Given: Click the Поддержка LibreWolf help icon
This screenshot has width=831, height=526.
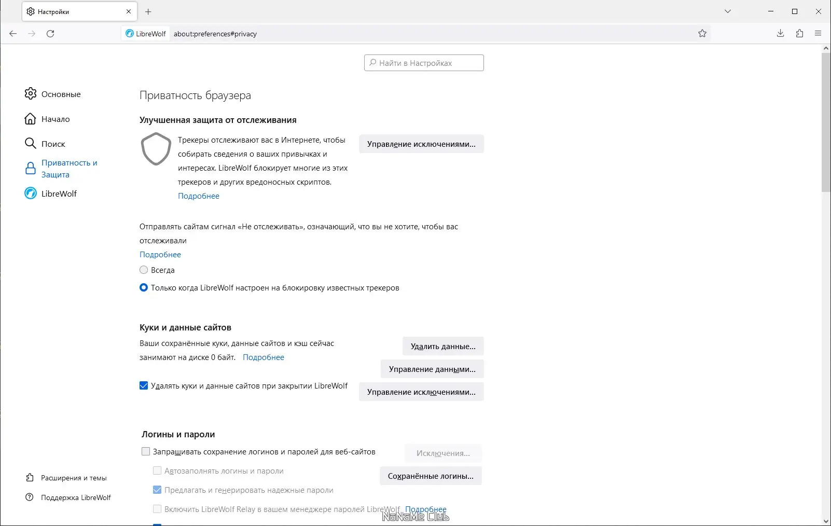Looking at the screenshot, I should click(x=30, y=497).
